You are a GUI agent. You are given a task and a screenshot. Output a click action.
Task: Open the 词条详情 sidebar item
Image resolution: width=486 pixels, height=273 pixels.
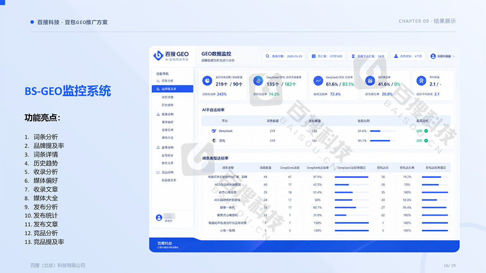167,97
